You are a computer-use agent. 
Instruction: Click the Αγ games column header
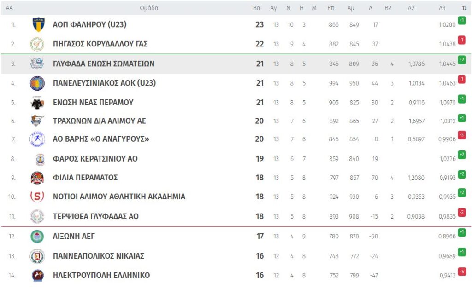(273, 8)
